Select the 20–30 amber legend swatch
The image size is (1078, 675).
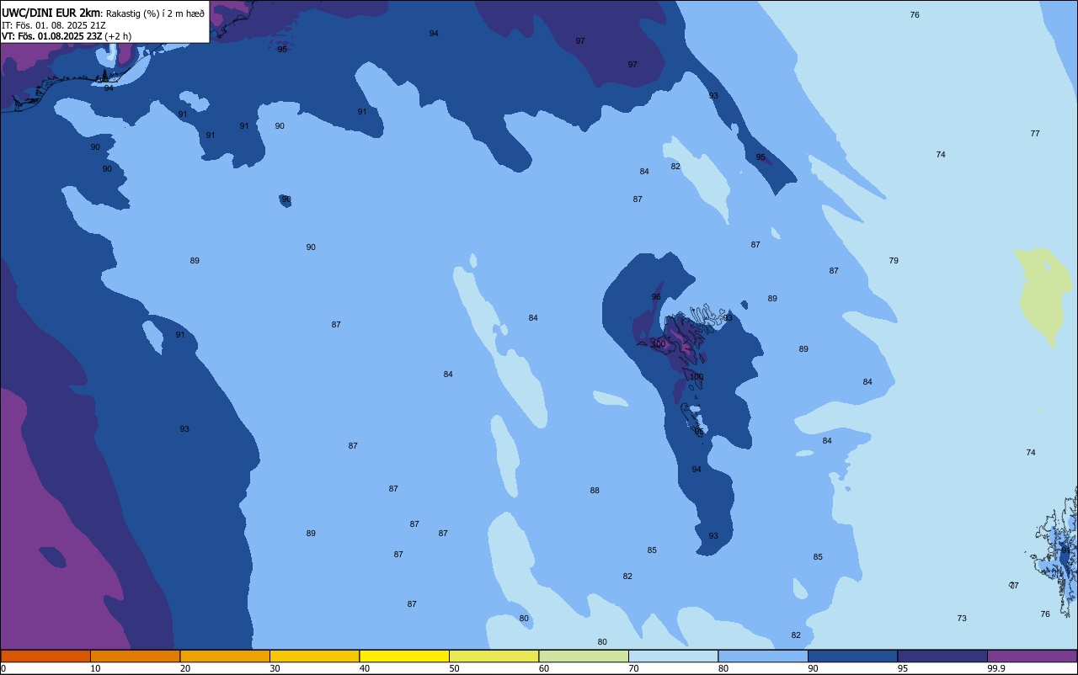point(225,656)
